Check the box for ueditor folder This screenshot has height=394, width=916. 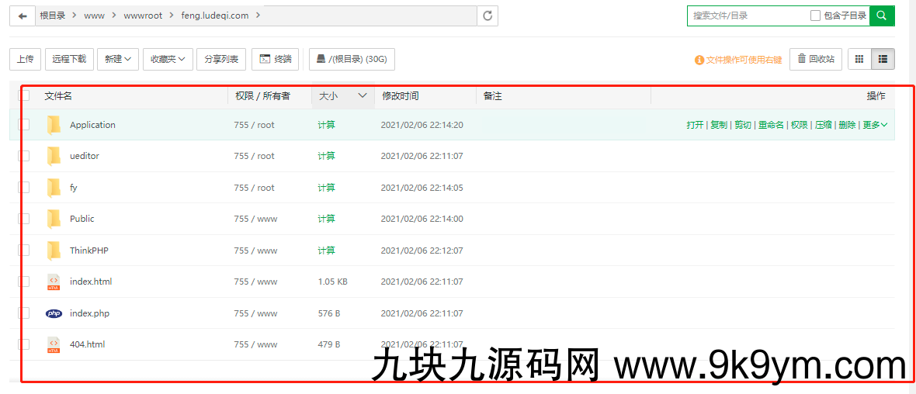click(x=25, y=156)
